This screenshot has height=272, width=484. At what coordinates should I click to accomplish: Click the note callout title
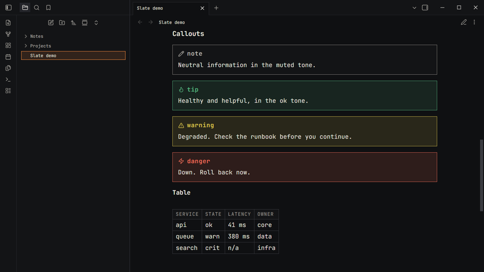pos(194,54)
